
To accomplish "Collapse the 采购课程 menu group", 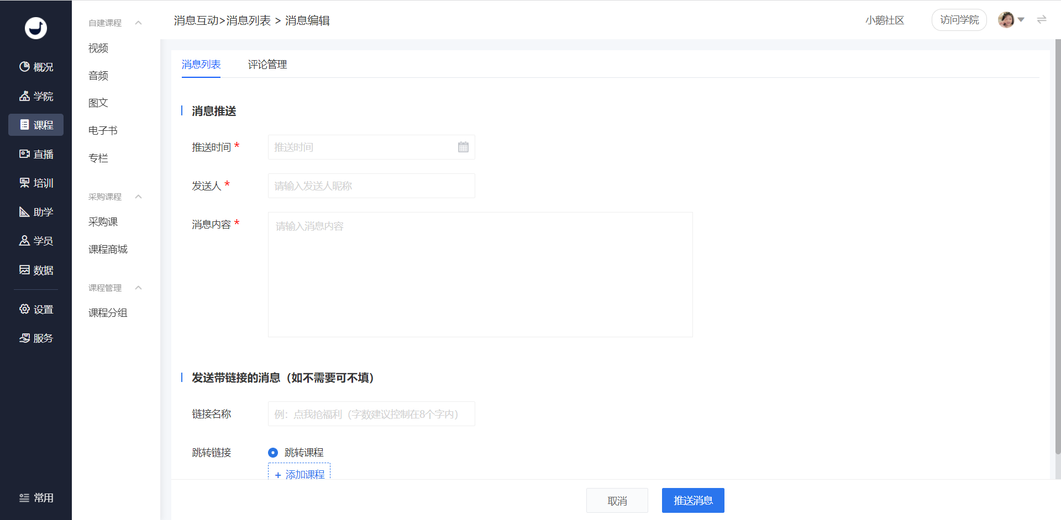I will (138, 197).
